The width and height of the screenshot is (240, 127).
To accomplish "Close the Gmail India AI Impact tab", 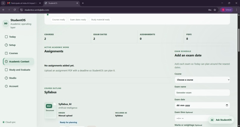I will coord(40,3).
